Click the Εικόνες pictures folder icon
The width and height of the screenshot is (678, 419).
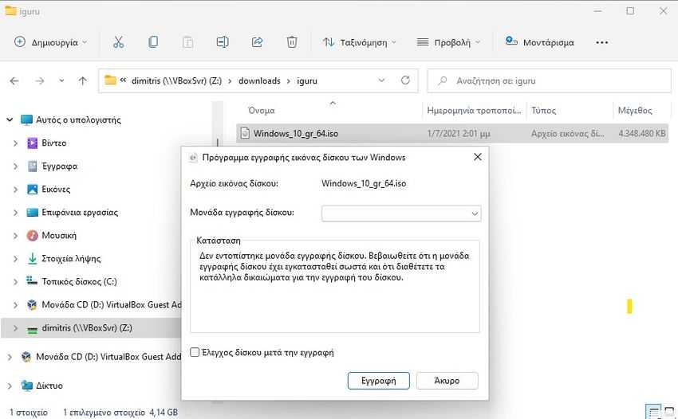point(33,190)
